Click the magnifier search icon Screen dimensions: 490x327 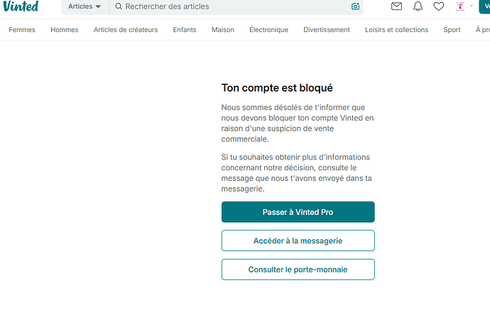coord(119,6)
